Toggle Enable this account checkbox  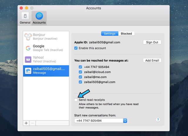(x=76, y=48)
